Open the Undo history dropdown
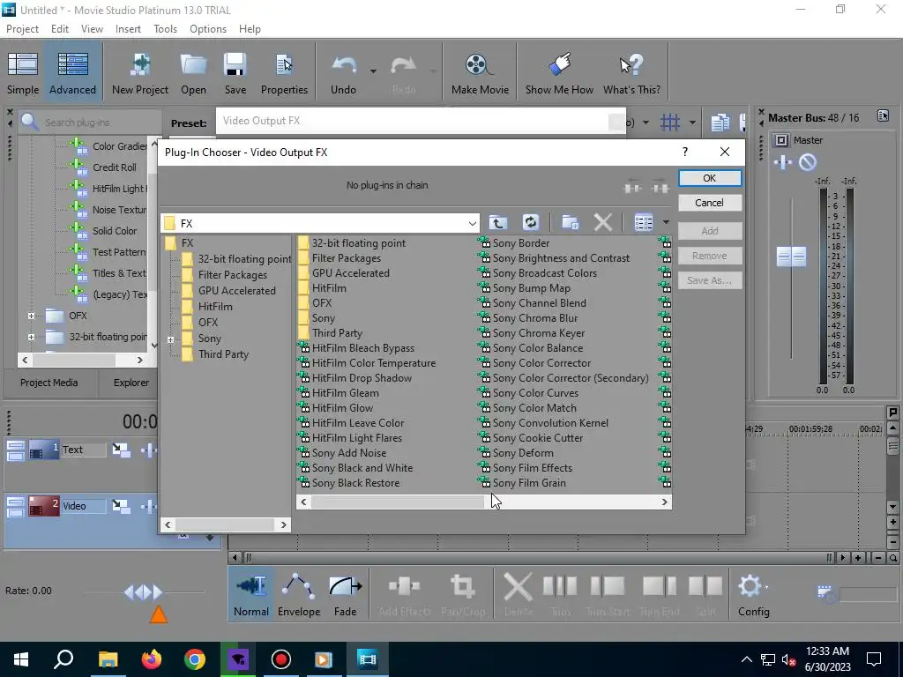The width and height of the screenshot is (903, 677). tap(373, 71)
